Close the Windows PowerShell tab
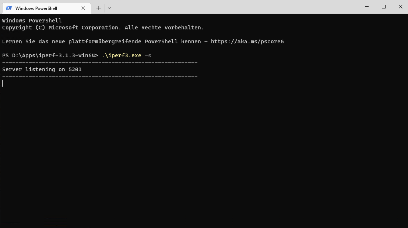The height and width of the screenshot is (228, 408). click(x=83, y=8)
